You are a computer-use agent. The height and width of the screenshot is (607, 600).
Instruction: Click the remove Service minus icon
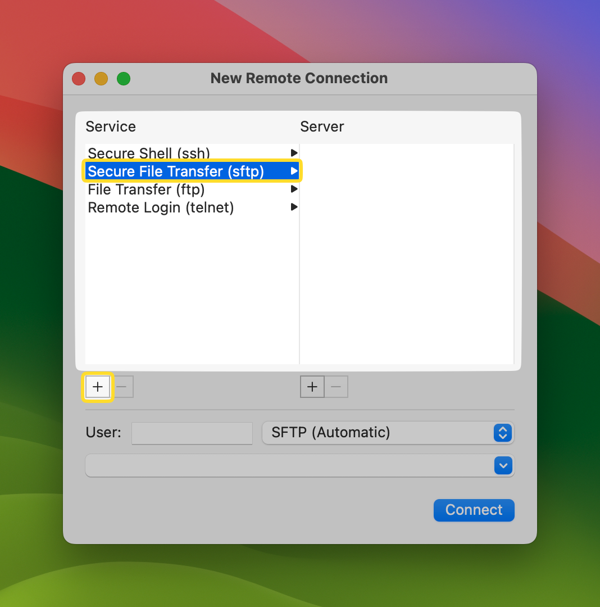click(121, 387)
